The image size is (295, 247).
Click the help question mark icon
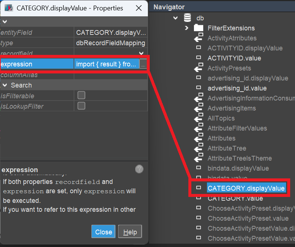point(139,169)
